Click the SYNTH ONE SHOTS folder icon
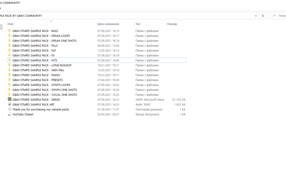The height and width of the screenshot is (193, 286). point(9,90)
